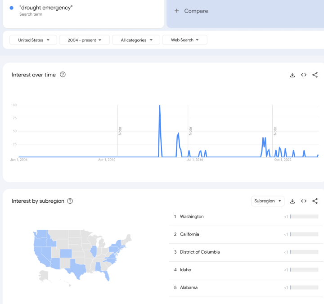Change the Web Search type dropdown
Viewport: 324px width, 304px height.
point(184,40)
